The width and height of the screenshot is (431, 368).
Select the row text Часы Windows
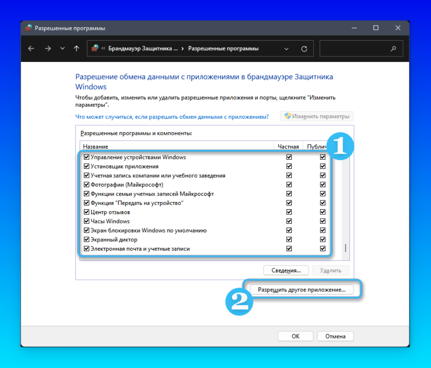110,221
